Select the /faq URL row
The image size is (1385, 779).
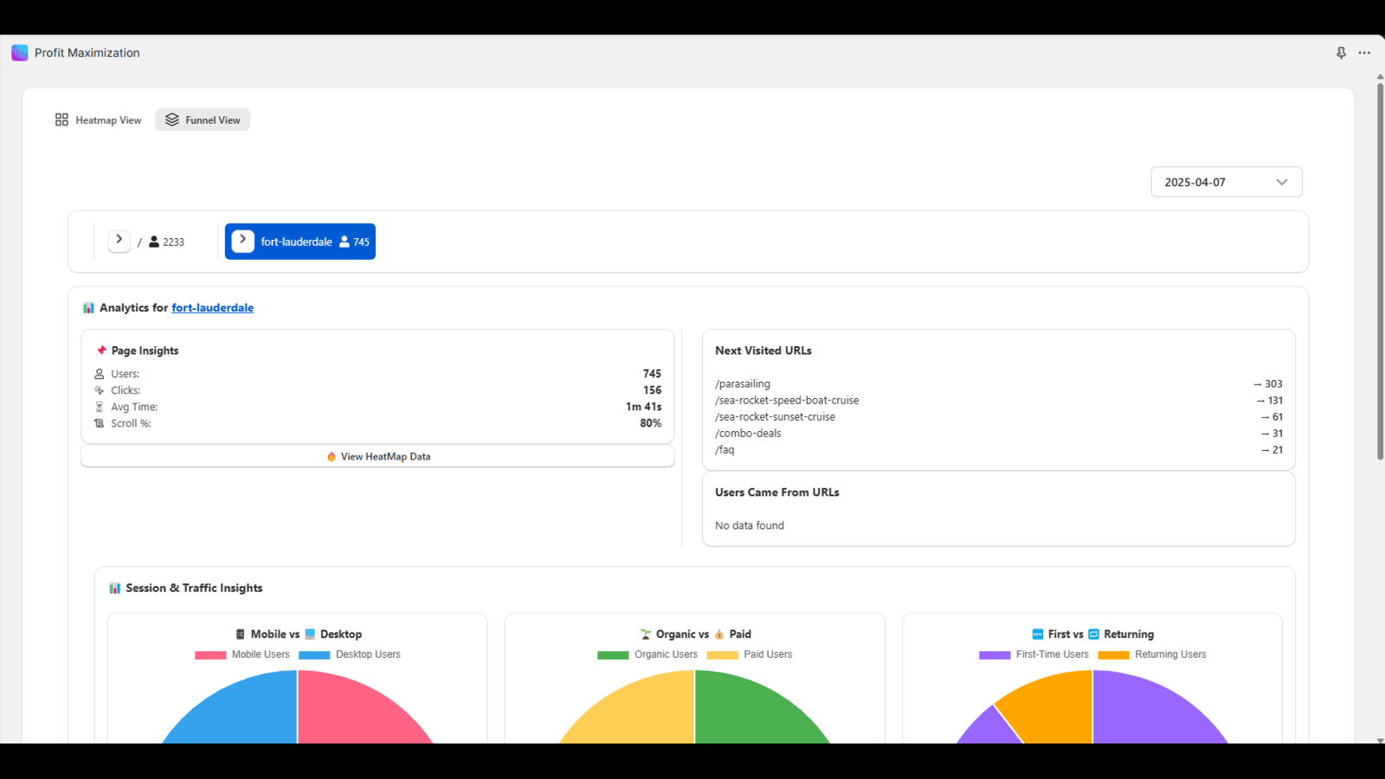[x=999, y=449]
